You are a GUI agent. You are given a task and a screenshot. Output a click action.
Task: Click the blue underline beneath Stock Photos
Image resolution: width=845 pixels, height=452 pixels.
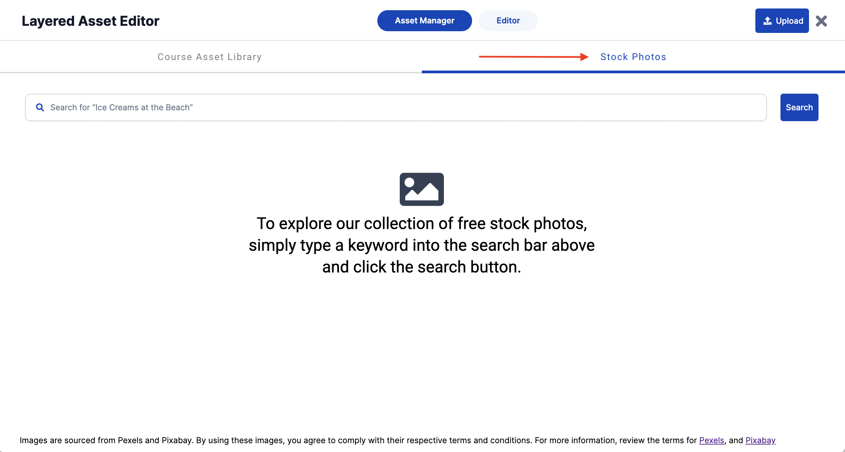pos(633,72)
